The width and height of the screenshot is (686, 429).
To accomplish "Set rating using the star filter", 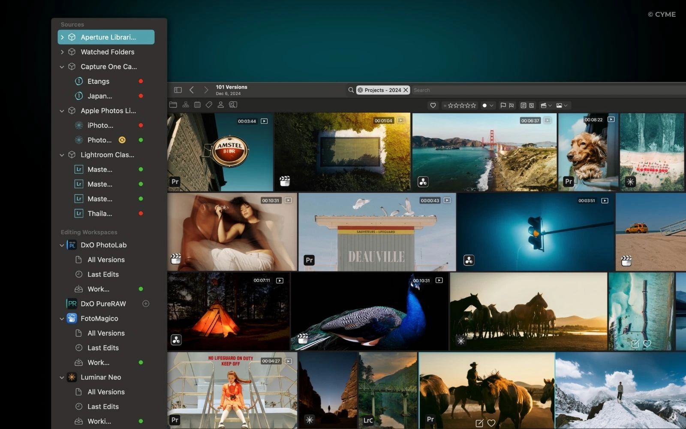I will click(x=462, y=106).
